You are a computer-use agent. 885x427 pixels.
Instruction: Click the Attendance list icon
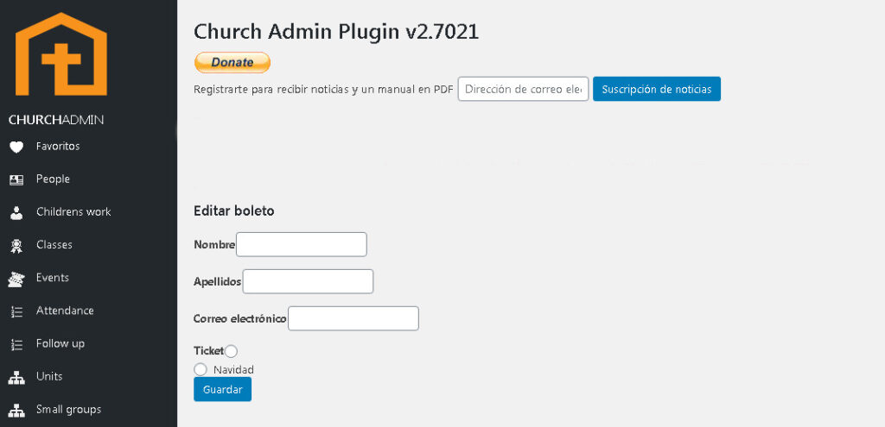16,311
